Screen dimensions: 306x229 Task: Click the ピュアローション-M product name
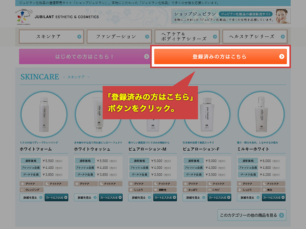(x=147, y=149)
